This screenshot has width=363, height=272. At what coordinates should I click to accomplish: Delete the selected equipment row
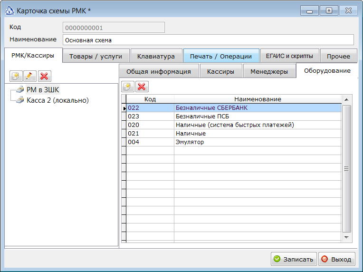[x=142, y=87]
